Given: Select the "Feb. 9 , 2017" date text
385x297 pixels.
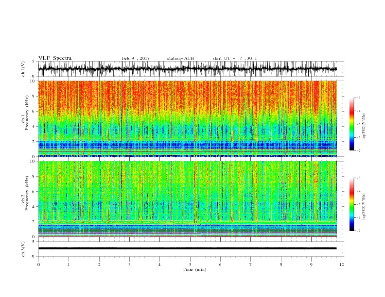Looking at the screenshot, I should tap(136, 58).
